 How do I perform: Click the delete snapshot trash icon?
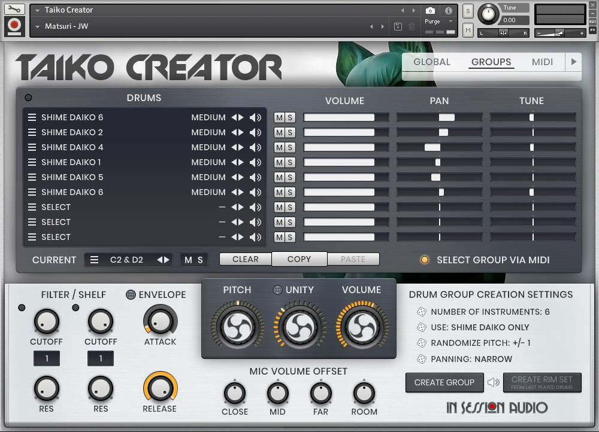tap(412, 26)
